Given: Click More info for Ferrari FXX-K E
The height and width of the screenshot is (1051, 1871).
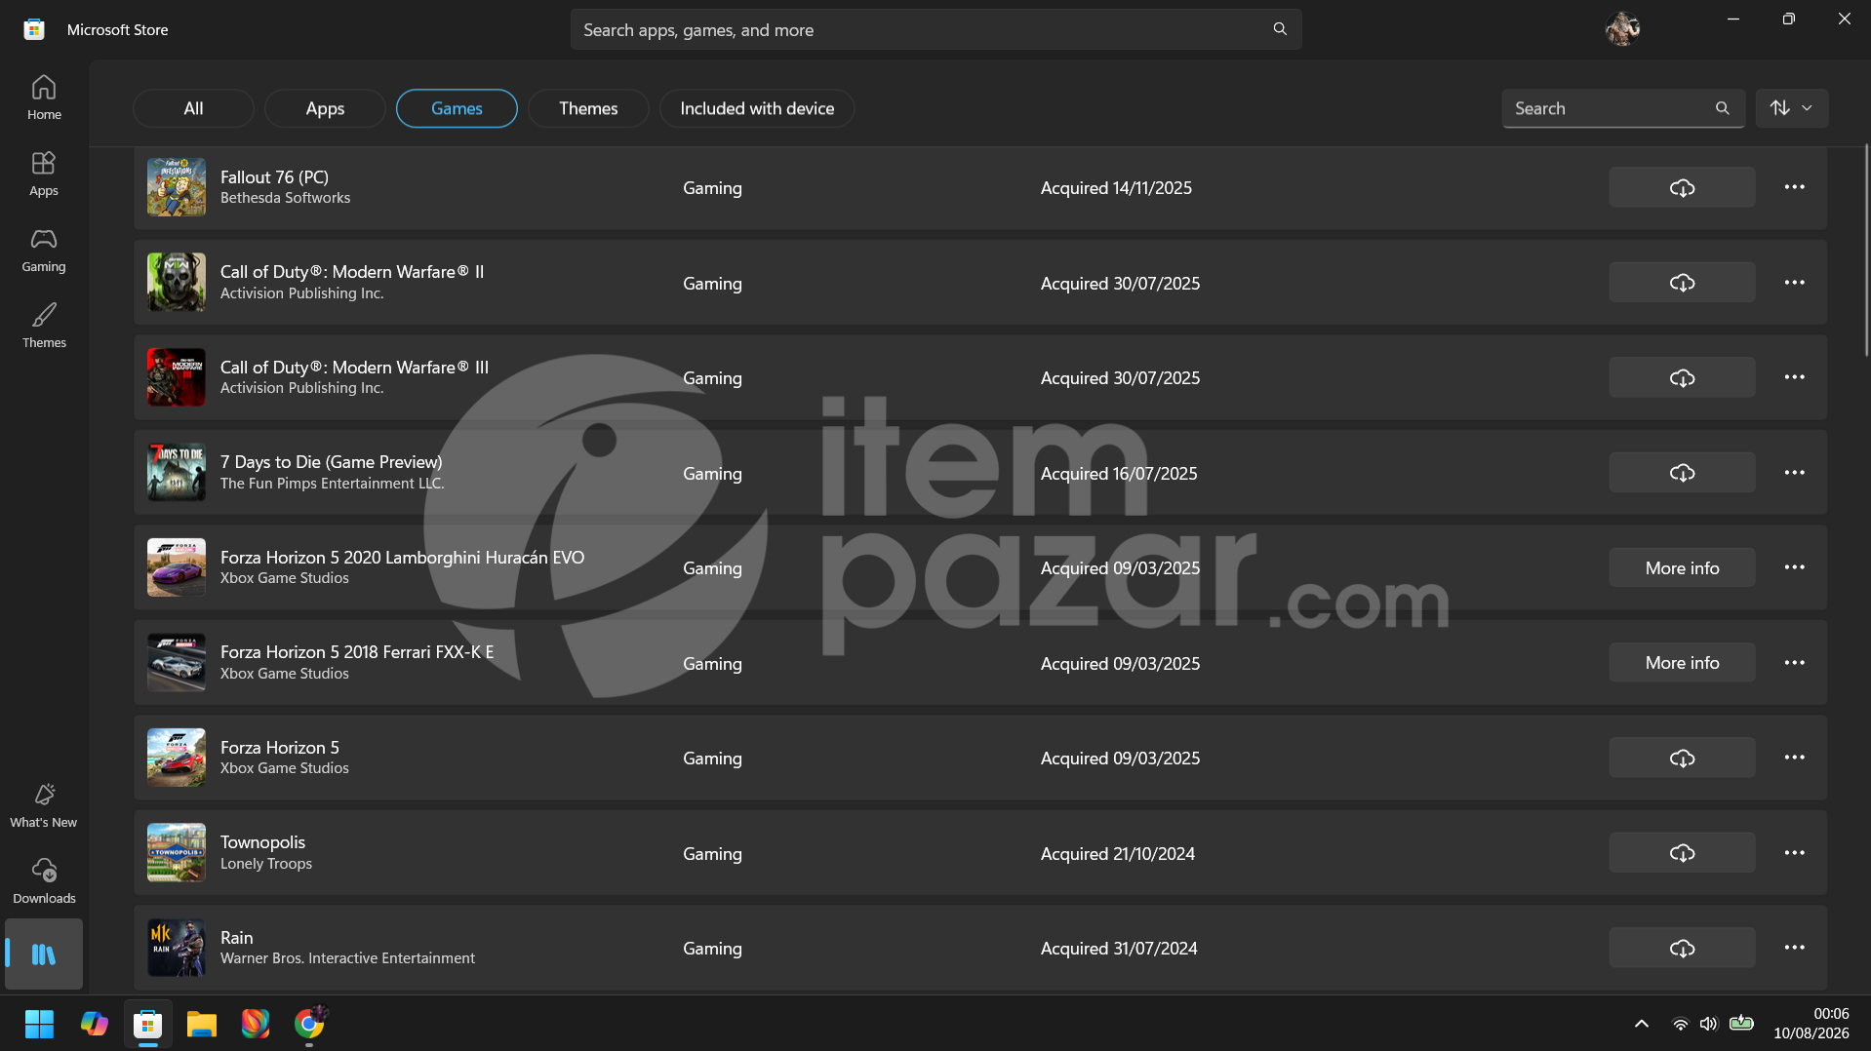Looking at the screenshot, I should [1682, 663].
